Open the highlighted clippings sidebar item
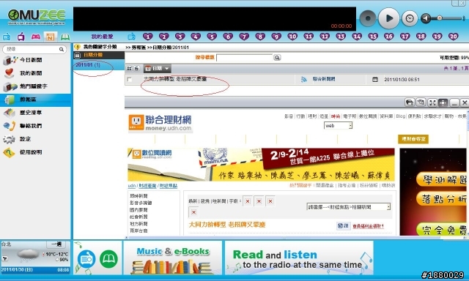 tap(35, 100)
